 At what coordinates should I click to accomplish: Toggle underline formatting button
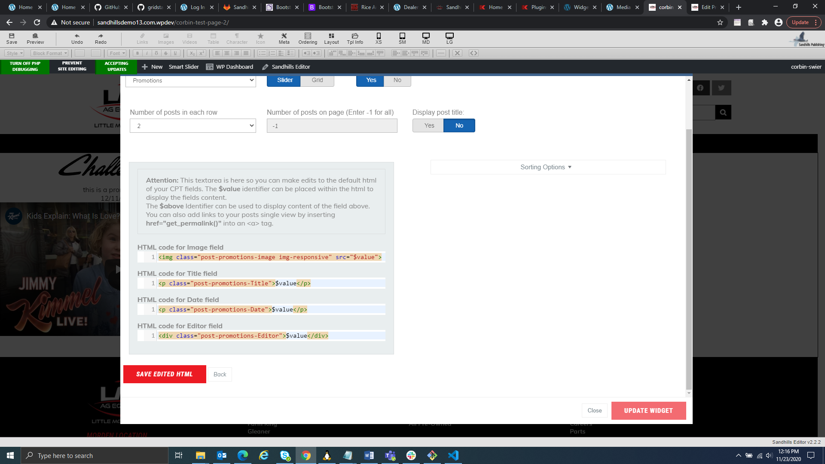(175, 53)
